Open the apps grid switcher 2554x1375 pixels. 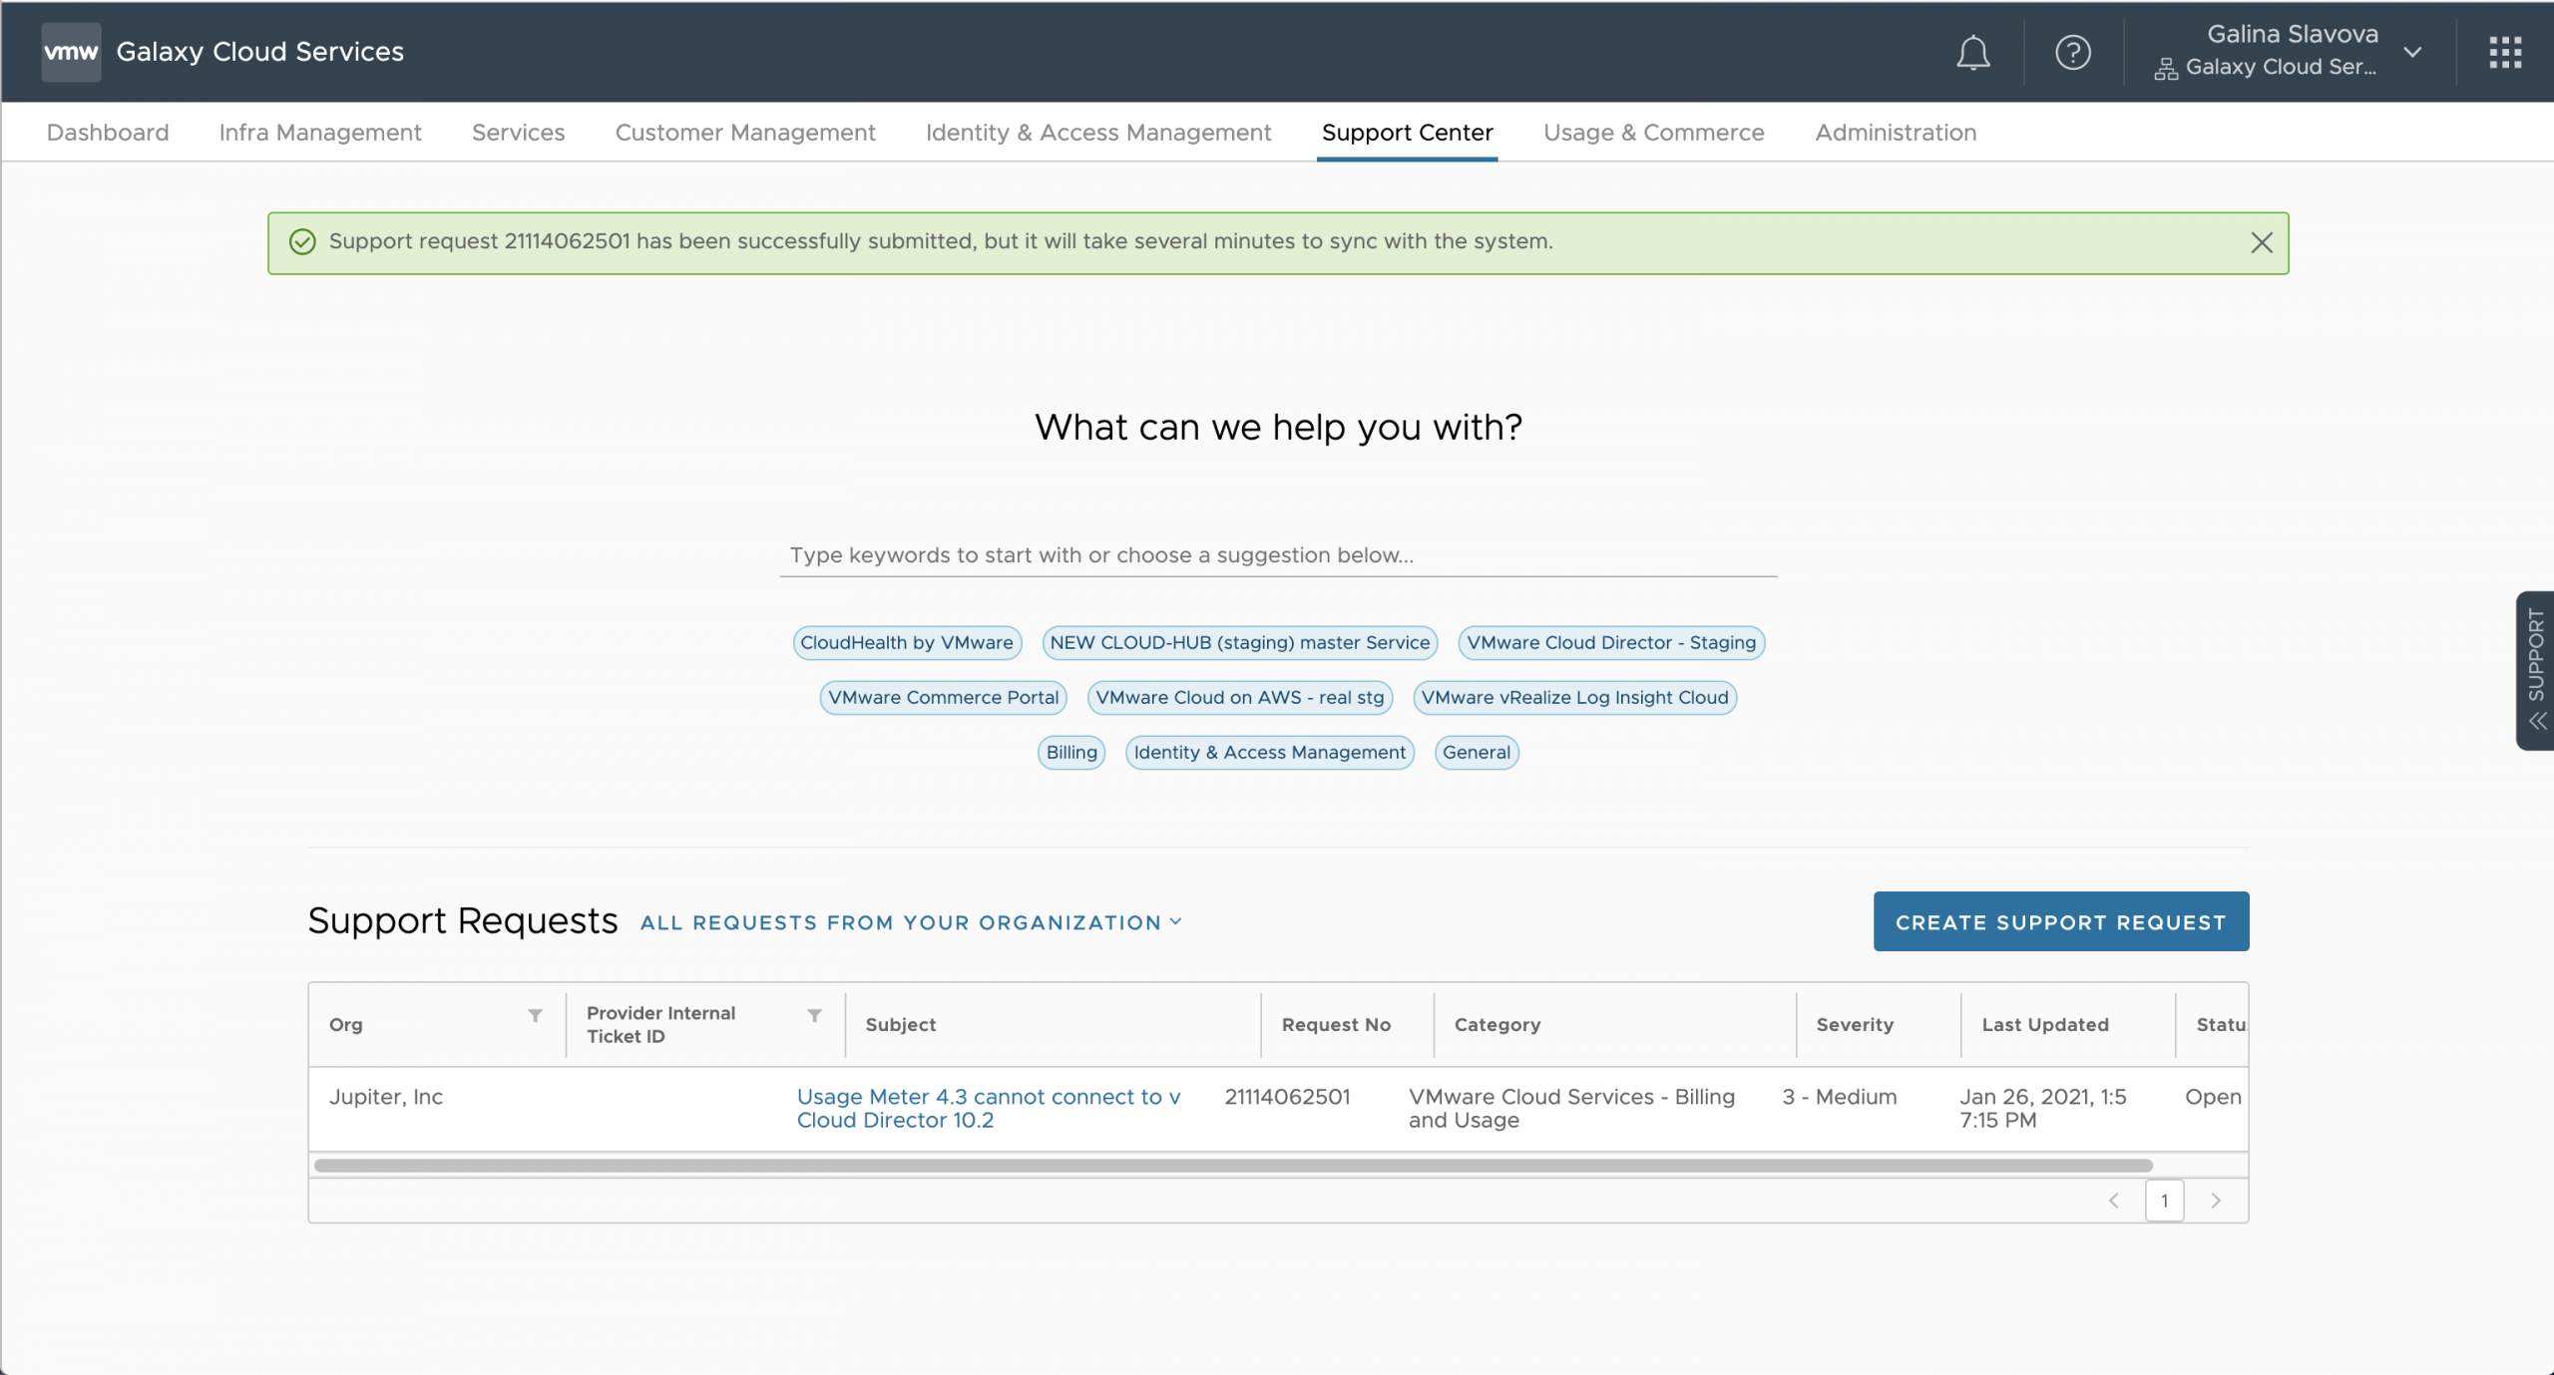pos(2504,52)
